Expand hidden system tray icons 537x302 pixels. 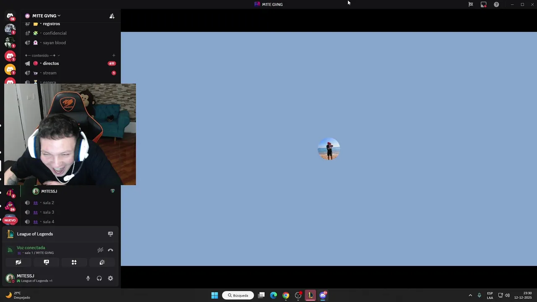(x=470, y=295)
